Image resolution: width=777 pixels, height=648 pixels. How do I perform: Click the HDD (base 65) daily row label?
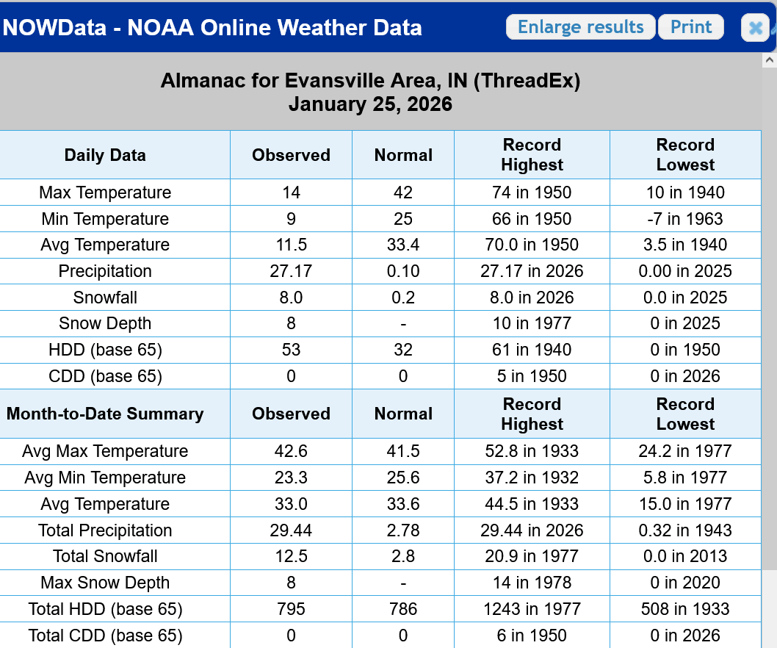[105, 350]
